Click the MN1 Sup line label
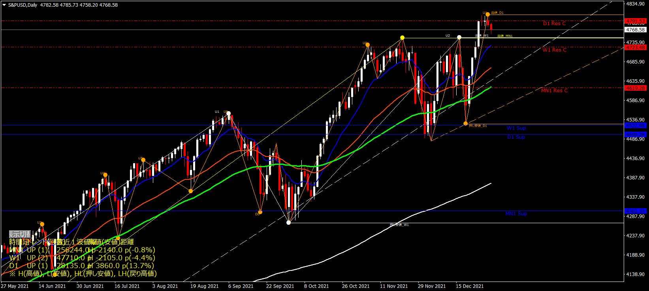This screenshot has width=649, height=291. click(516, 214)
